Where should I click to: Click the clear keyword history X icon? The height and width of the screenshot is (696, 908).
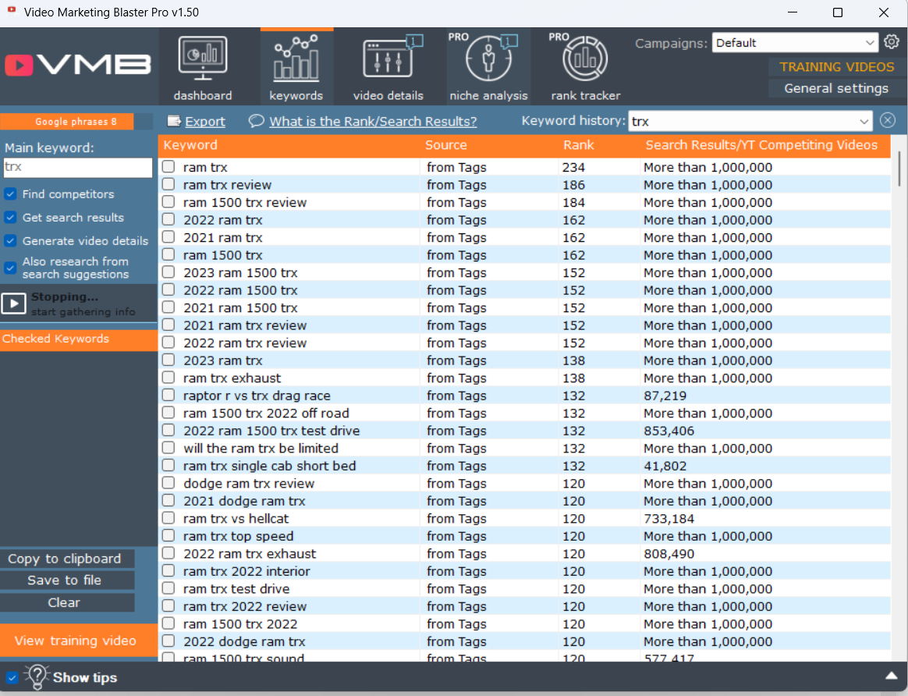tap(888, 121)
